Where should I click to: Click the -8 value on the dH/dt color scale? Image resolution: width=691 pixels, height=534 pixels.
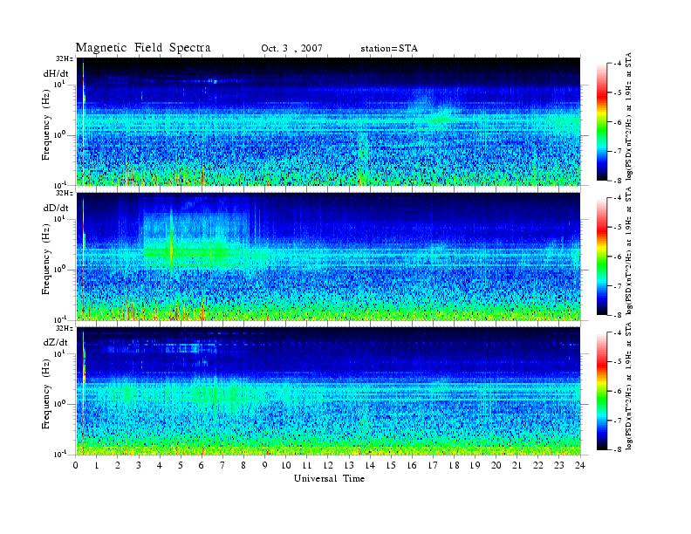pyautogui.click(x=619, y=181)
